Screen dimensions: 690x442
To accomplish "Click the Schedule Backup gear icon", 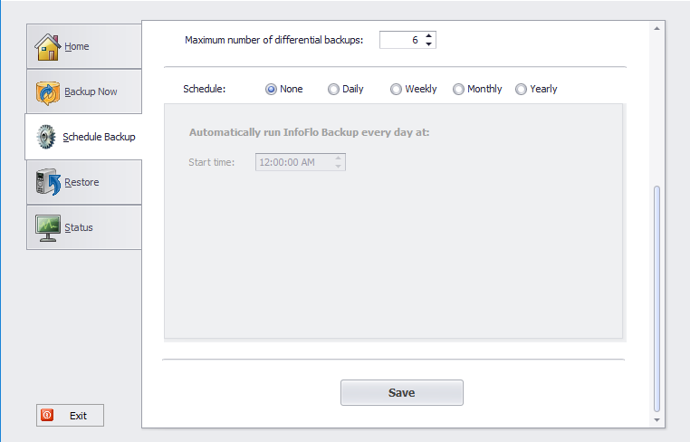I will pyautogui.click(x=46, y=138).
